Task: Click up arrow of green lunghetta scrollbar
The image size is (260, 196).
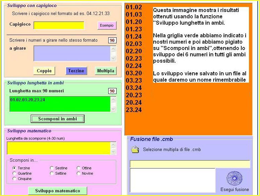Action: 113,99
